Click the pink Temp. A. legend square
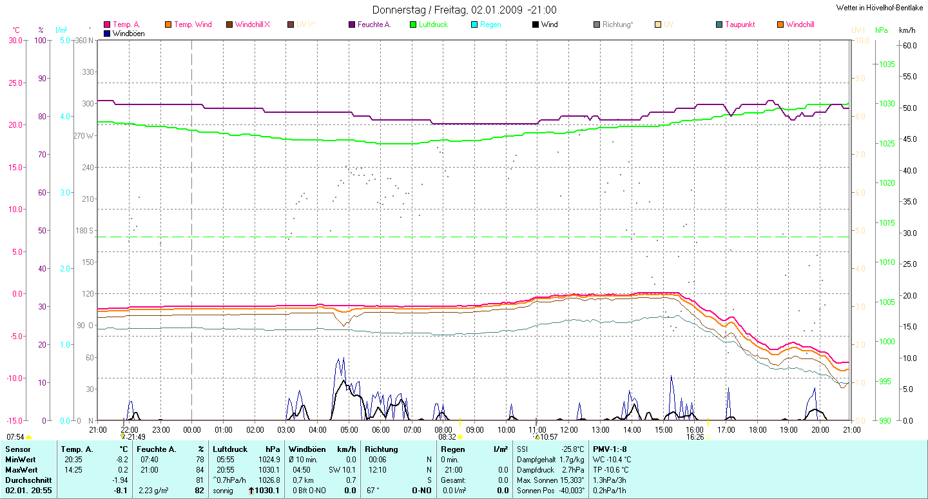Viewport: 928px width, 499px height. 107,25
